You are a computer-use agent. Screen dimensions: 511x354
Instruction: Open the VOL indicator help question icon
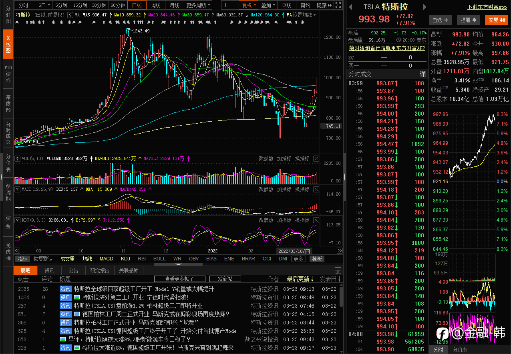tap(17, 159)
